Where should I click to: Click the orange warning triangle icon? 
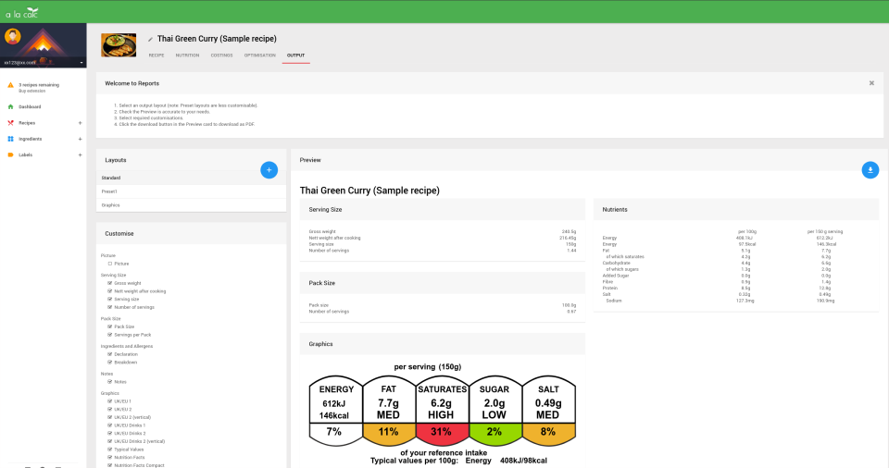10,85
